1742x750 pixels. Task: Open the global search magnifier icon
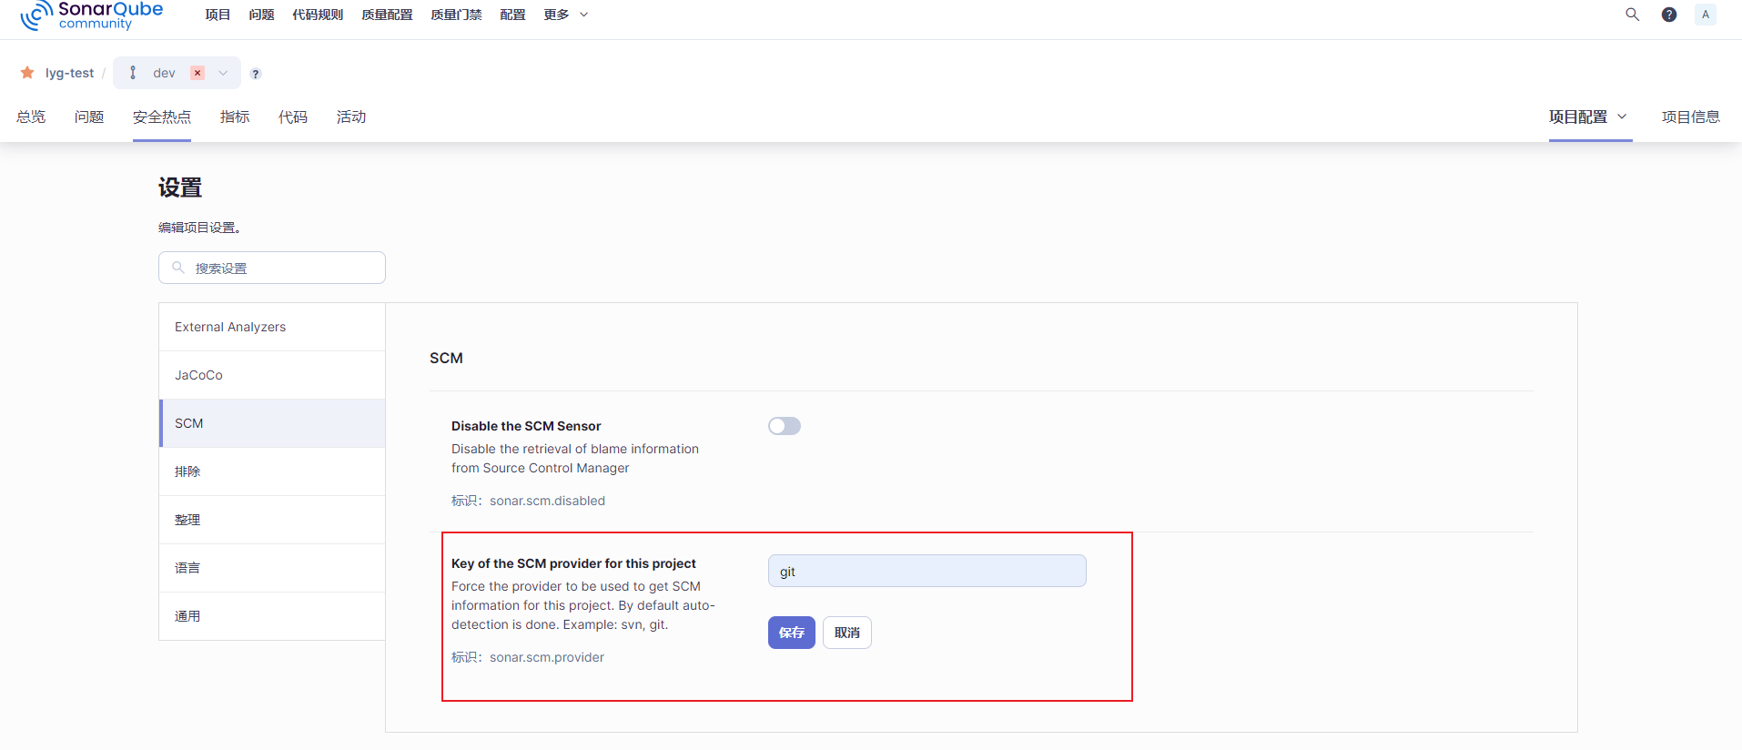[1633, 15]
